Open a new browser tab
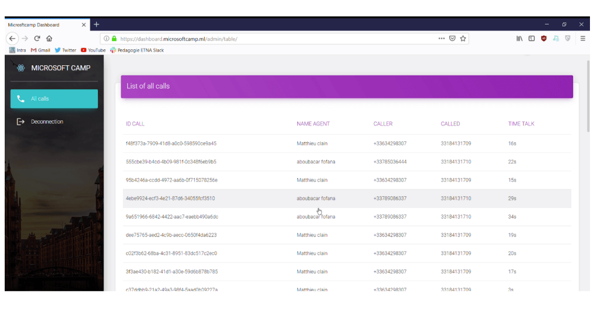The width and height of the screenshot is (597, 327). [x=96, y=25]
